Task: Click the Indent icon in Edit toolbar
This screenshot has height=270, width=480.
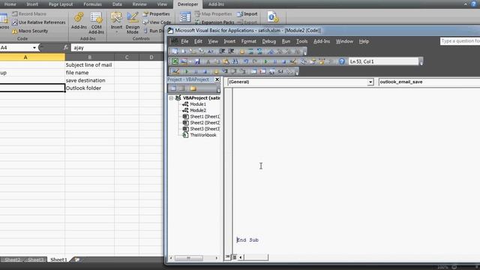Action: pos(222,51)
